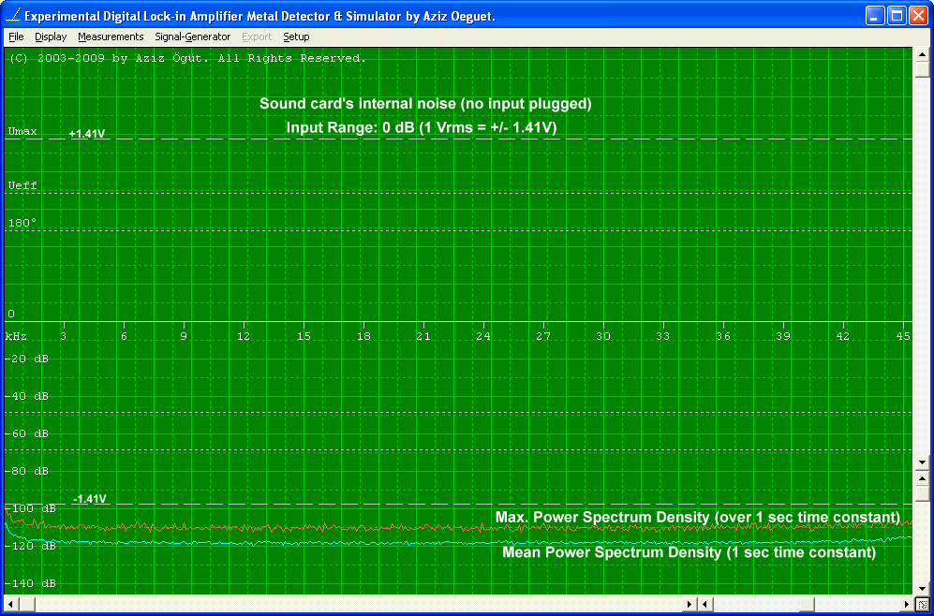Image resolution: width=934 pixels, height=616 pixels.
Task: Click the kHz axis unit label
Action: click(x=16, y=336)
